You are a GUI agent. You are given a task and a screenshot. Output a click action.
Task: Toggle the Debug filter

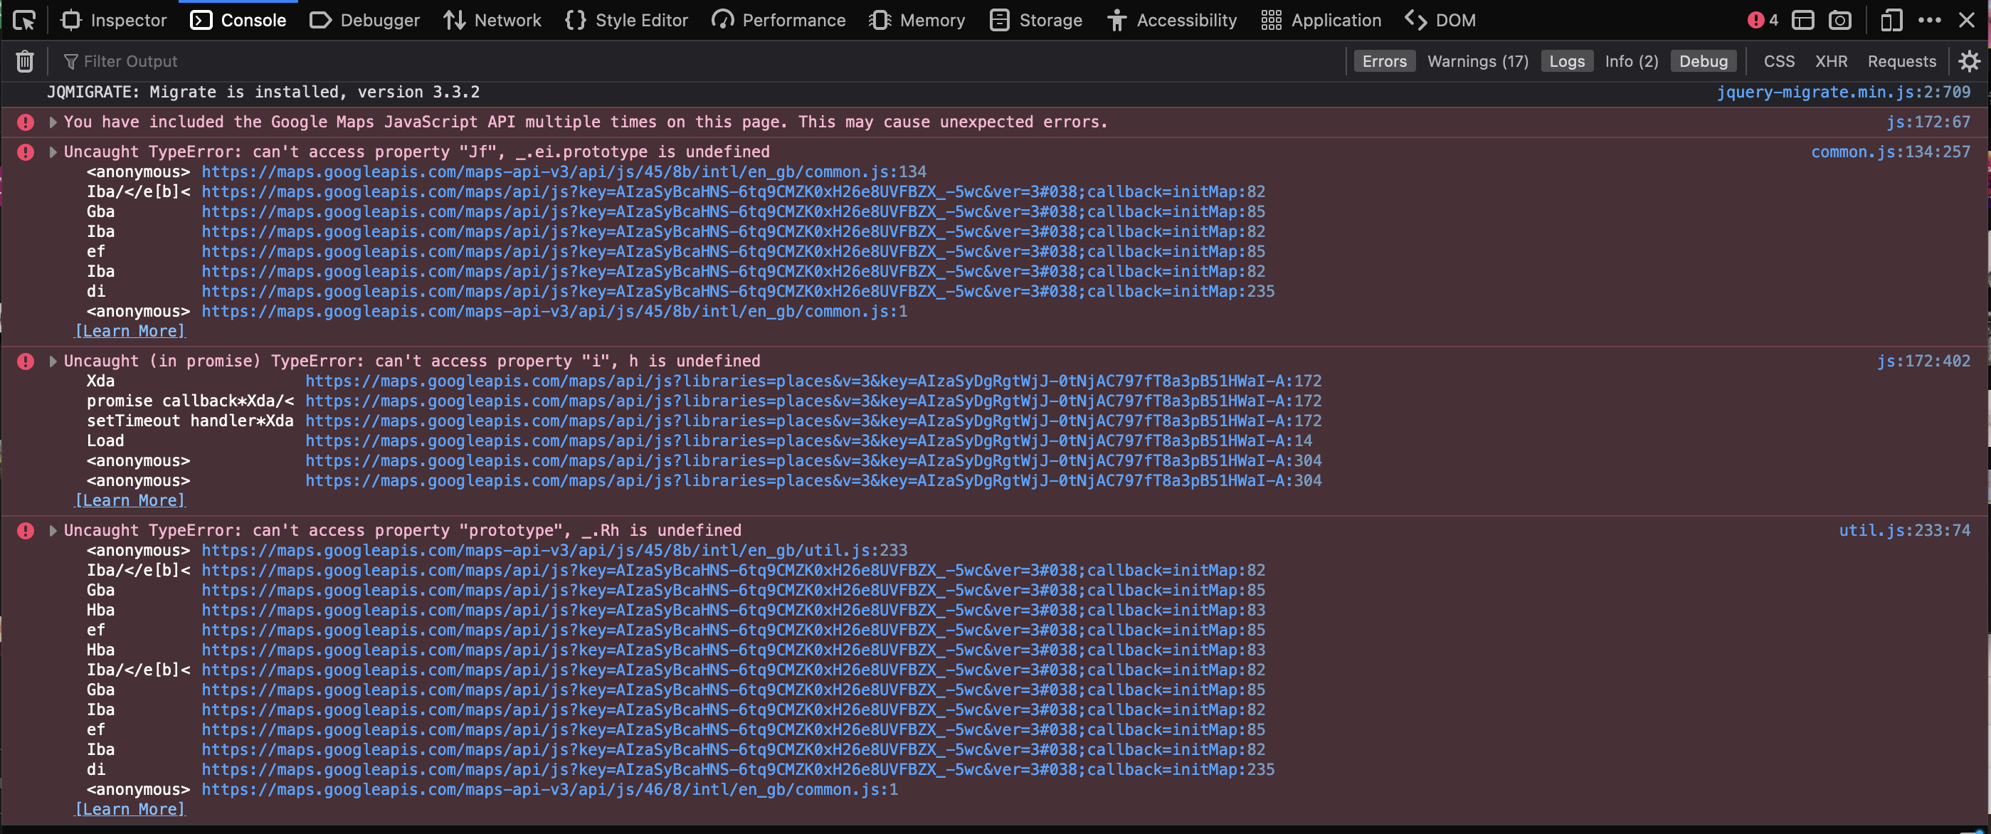click(1704, 61)
